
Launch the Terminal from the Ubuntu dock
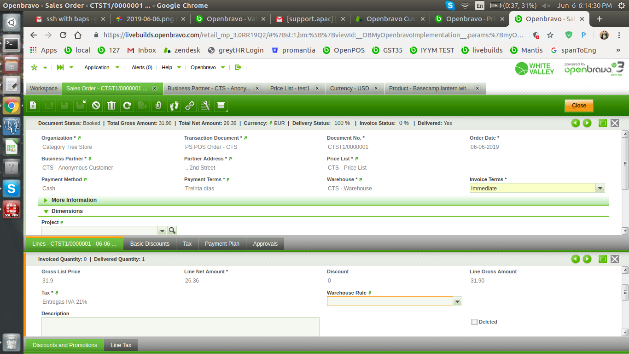[12, 44]
